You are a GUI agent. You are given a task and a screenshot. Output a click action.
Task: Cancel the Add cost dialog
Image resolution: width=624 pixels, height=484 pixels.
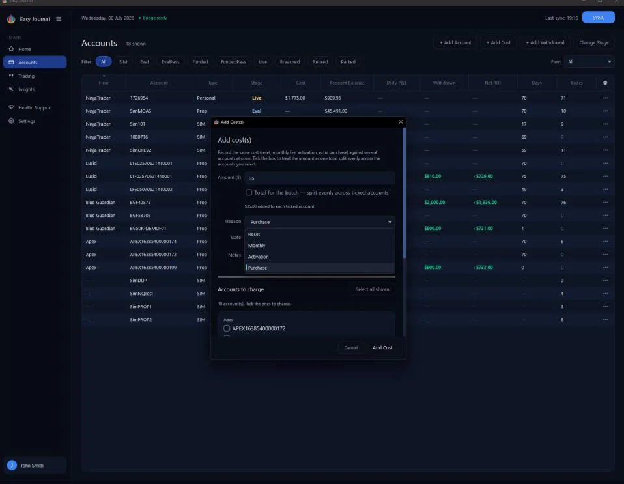(x=351, y=347)
